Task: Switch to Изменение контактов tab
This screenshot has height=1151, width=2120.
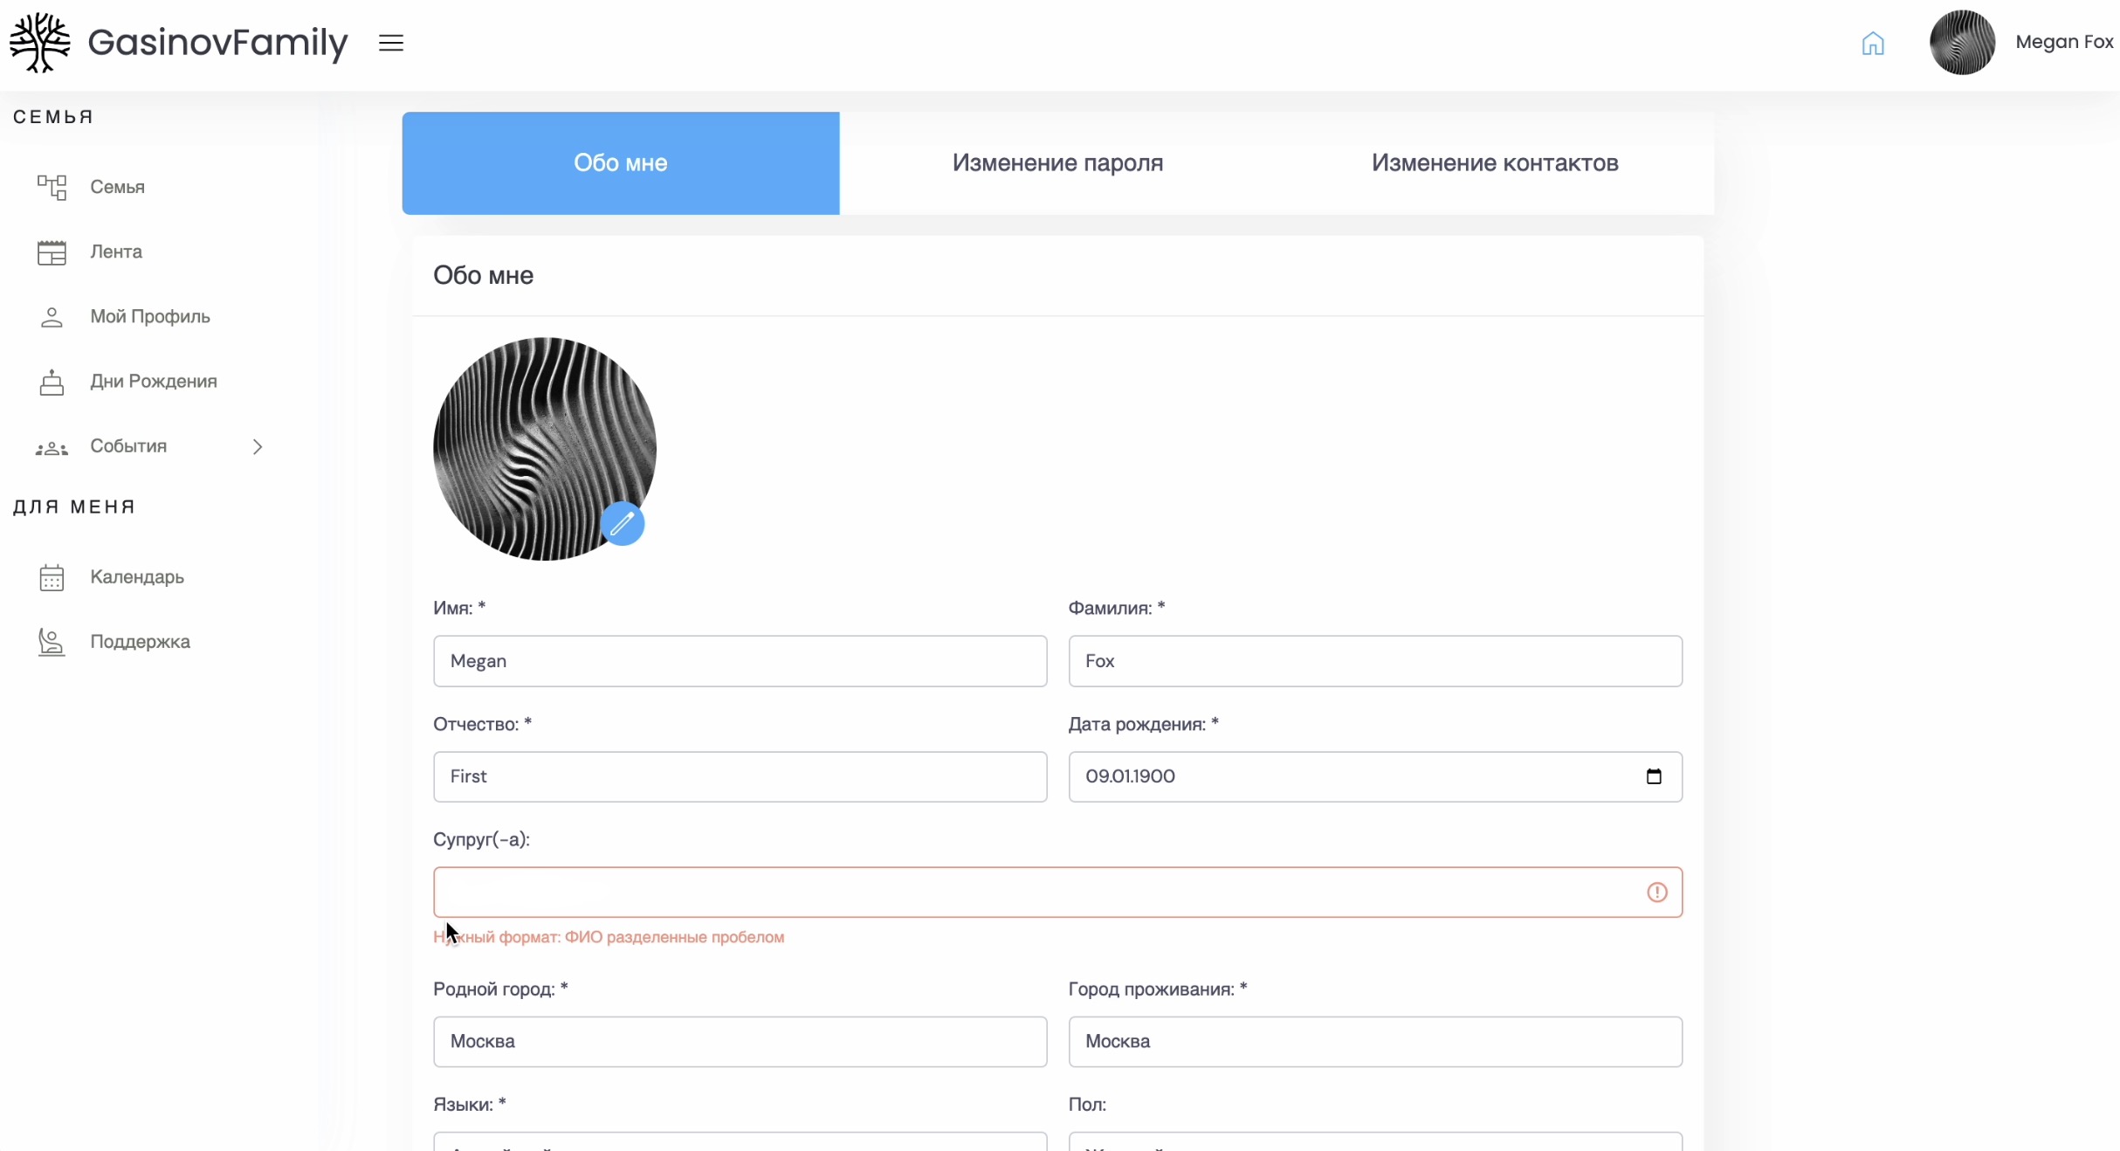Action: [x=1495, y=163]
